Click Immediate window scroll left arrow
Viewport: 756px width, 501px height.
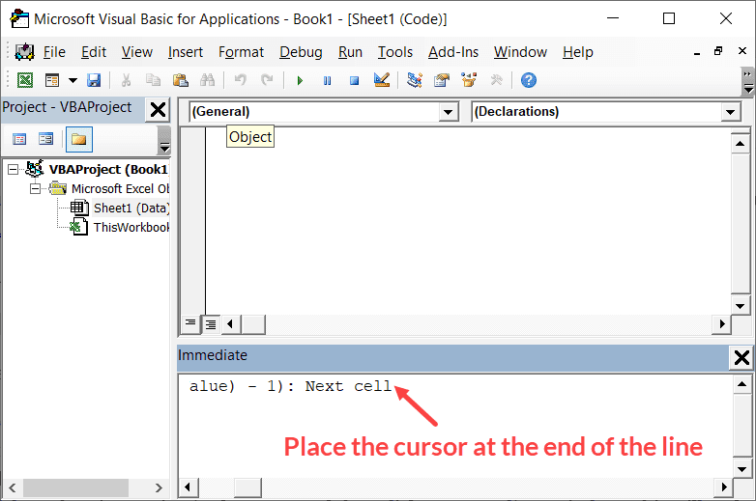tap(188, 487)
